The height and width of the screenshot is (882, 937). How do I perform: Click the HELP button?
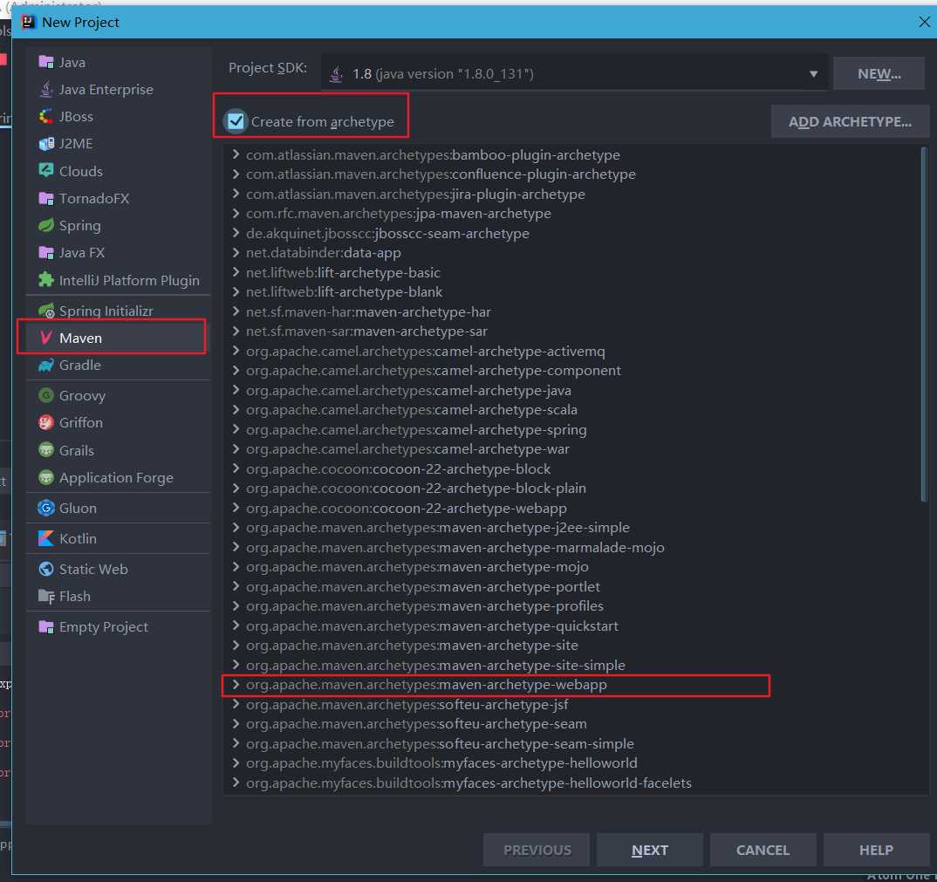pyautogui.click(x=876, y=850)
